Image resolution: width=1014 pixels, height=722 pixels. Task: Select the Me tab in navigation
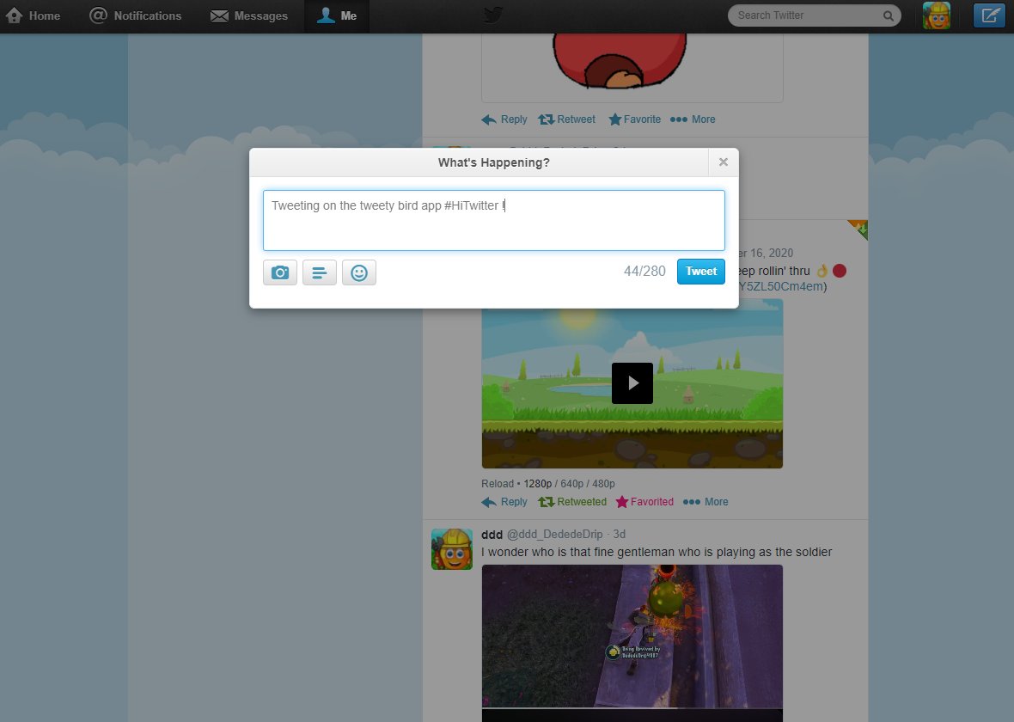[x=336, y=15]
